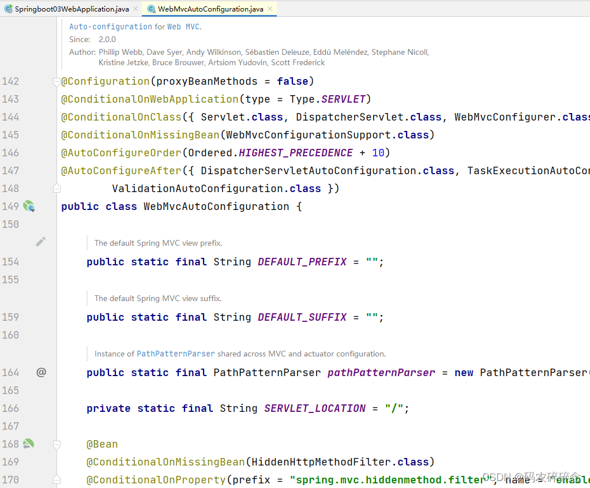Click WebMvcConfigurationSupport.class text
Screen dimensions: 590x488
(328, 135)
